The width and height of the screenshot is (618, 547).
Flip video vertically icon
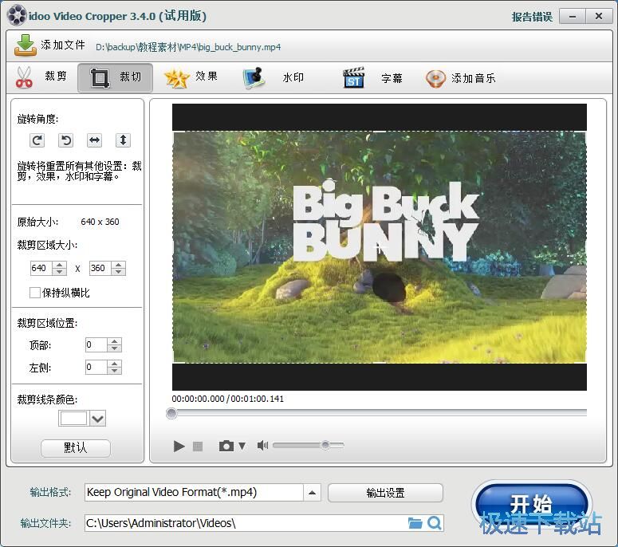tap(123, 140)
